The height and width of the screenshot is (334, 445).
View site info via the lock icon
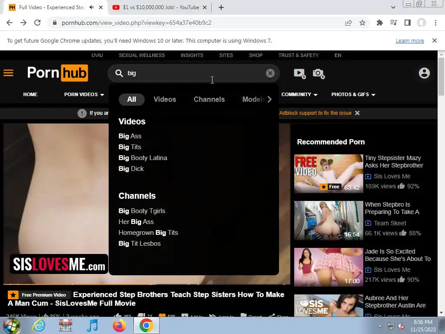(x=55, y=23)
